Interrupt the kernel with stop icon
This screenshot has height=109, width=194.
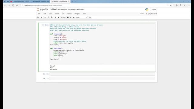click(68, 17)
